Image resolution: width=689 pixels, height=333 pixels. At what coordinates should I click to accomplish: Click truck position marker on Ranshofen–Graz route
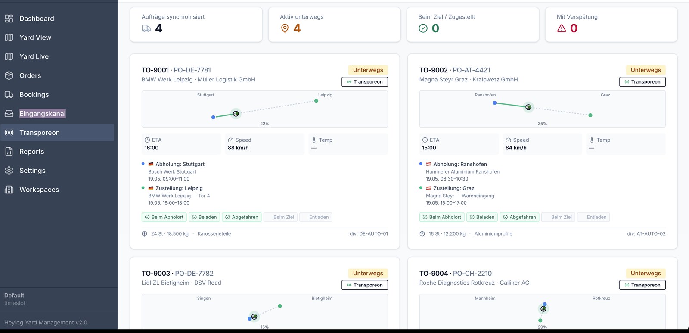(x=528, y=107)
